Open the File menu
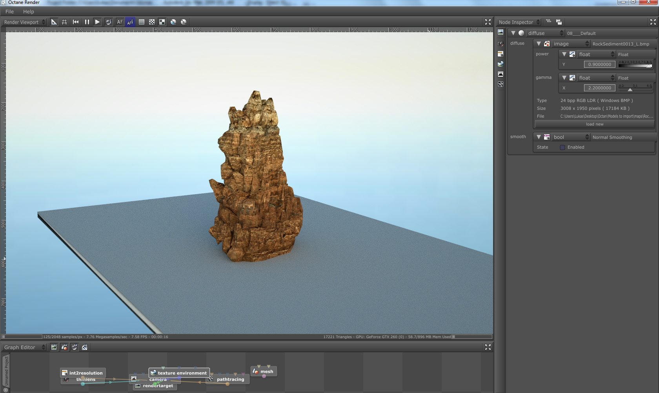This screenshot has width=659, height=393. (x=9, y=12)
